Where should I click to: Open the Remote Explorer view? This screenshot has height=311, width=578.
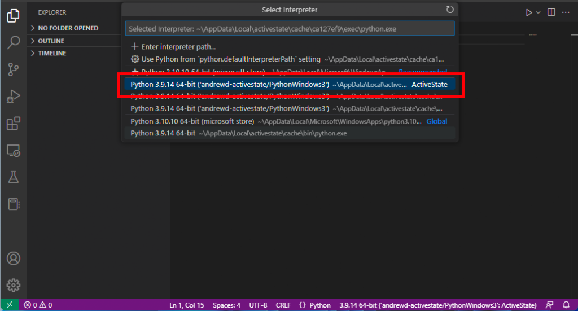(x=14, y=151)
